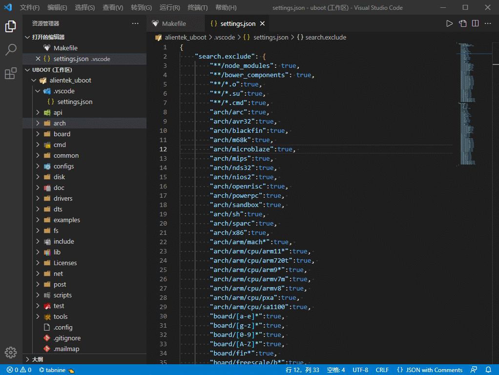
Task: Expand the doc folder
Action: [x=38, y=188]
